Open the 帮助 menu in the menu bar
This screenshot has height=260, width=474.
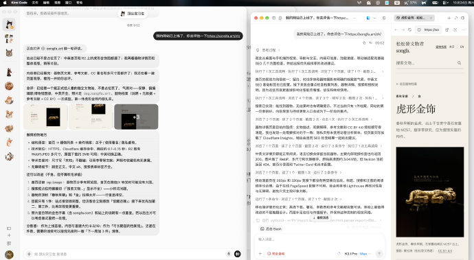click(80, 3)
